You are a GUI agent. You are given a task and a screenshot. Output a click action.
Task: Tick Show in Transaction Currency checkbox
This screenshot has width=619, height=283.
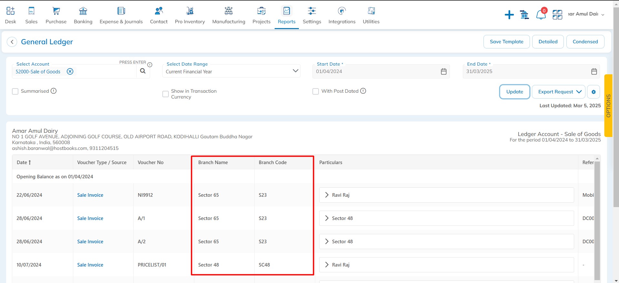tap(166, 94)
